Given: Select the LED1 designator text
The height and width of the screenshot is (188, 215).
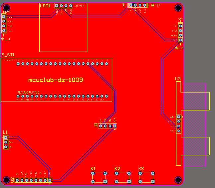Looking at the screenshot, I should pos(45,6).
